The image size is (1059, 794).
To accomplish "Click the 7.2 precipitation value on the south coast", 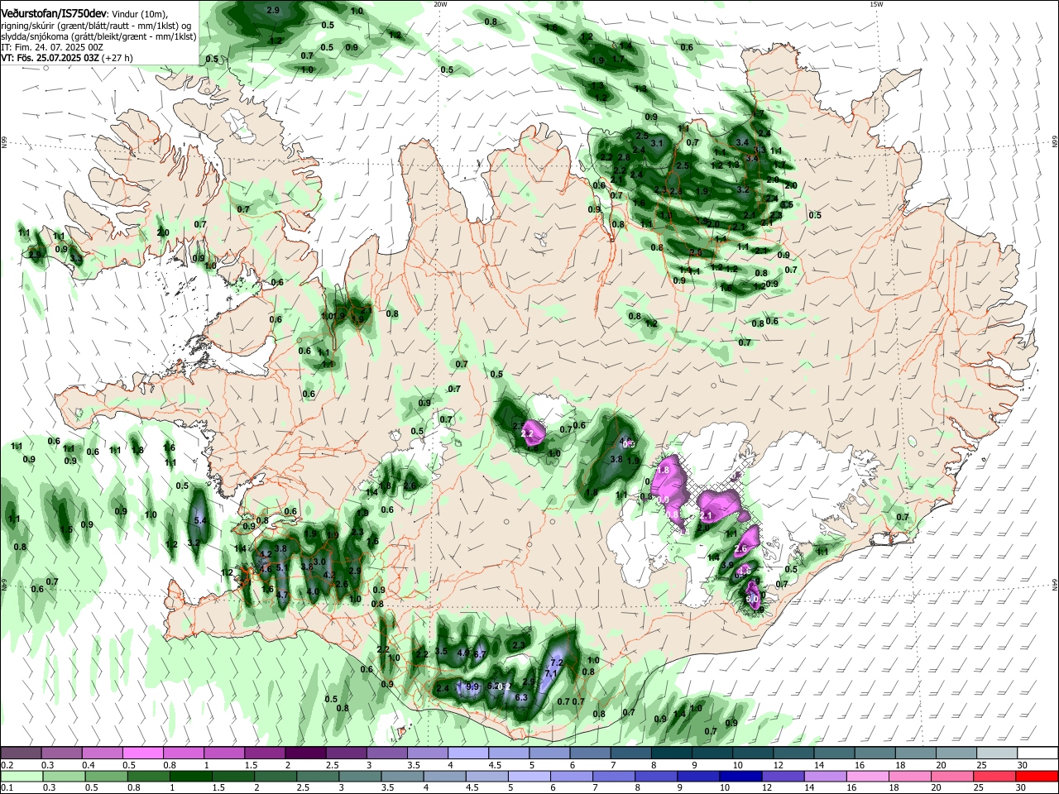I will 556,662.
